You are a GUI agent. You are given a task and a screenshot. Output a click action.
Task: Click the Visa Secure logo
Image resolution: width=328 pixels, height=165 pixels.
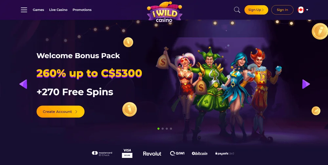(127, 153)
